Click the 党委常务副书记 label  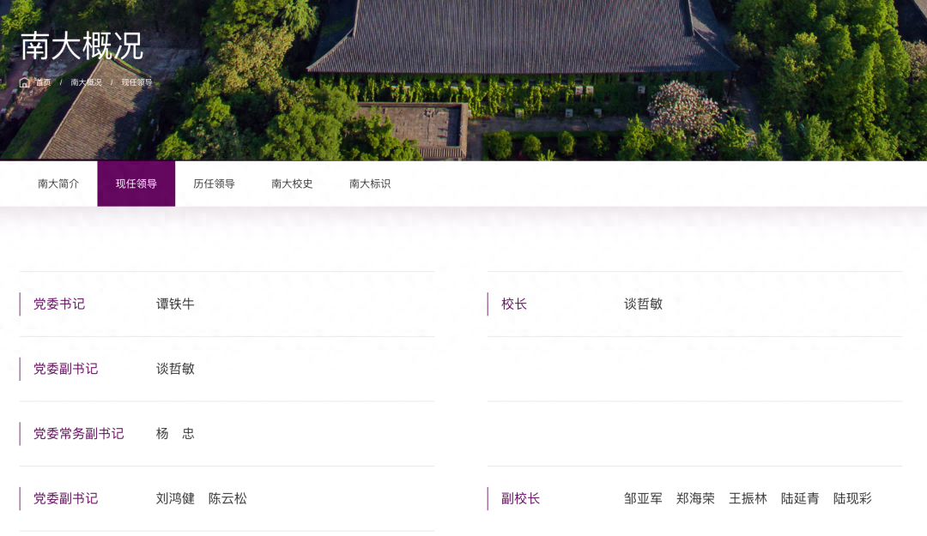pyautogui.click(x=79, y=434)
